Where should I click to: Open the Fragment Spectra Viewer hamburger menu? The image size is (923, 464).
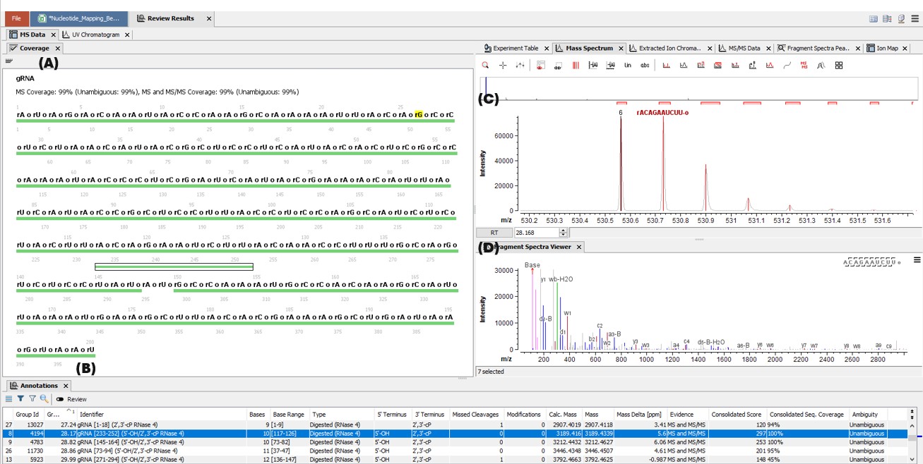click(x=917, y=260)
